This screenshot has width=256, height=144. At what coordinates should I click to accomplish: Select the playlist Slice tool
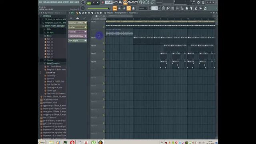[x=92, y=13]
